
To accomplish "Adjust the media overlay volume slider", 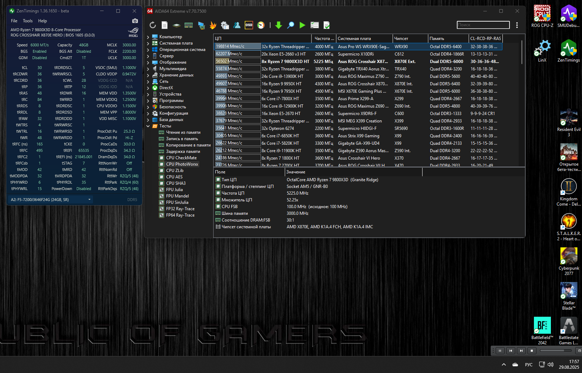I will coord(555,351).
